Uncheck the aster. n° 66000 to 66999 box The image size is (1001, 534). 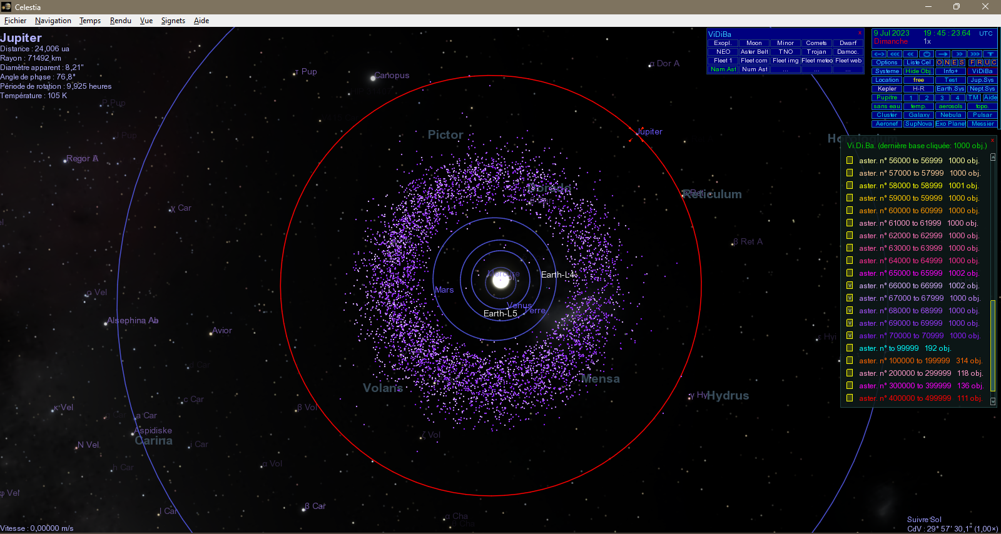coord(850,285)
